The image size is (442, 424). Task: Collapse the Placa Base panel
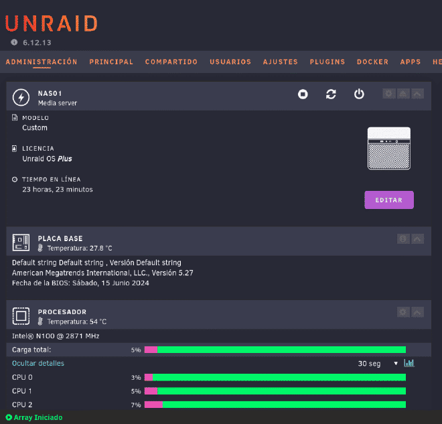pyautogui.click(x=417, y=239)
